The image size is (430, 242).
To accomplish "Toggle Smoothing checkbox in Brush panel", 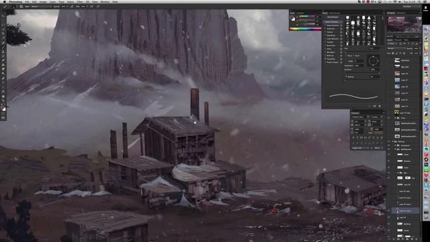I will point(325,59).
